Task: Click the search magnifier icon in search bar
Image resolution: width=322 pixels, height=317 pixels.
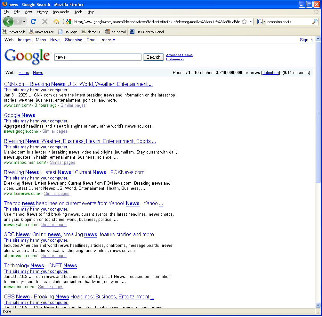Action: tap(315, 21)
